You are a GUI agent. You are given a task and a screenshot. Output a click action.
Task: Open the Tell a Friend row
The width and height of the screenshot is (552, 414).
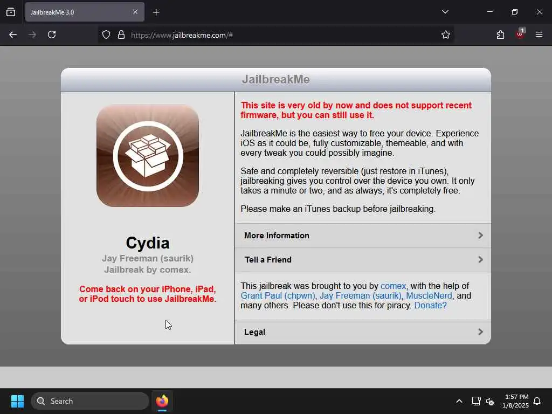click(363, 260)
